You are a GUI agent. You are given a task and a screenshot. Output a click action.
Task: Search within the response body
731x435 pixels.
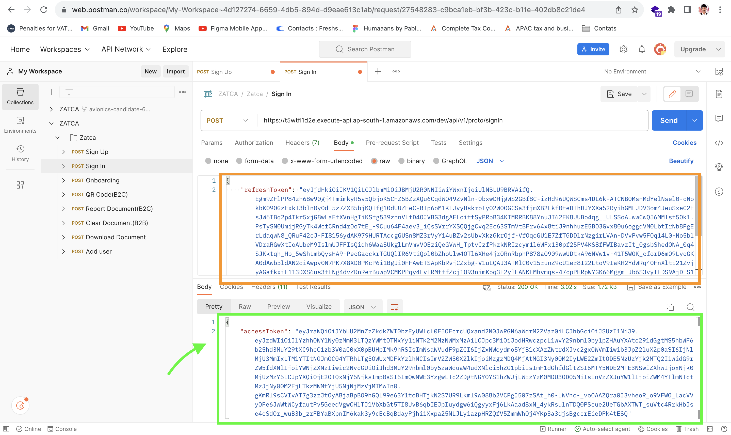point(690,307)
